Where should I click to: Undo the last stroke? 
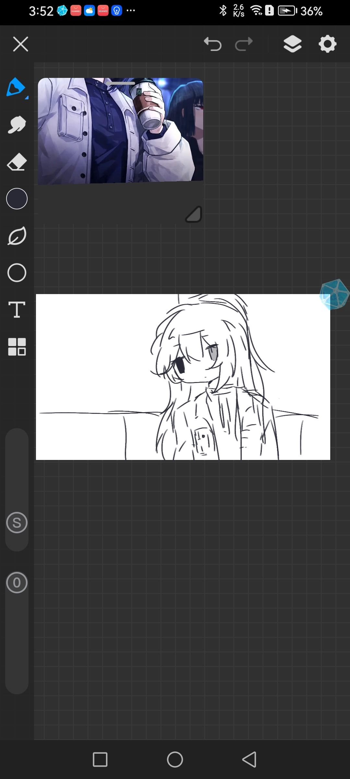point(213,44)
